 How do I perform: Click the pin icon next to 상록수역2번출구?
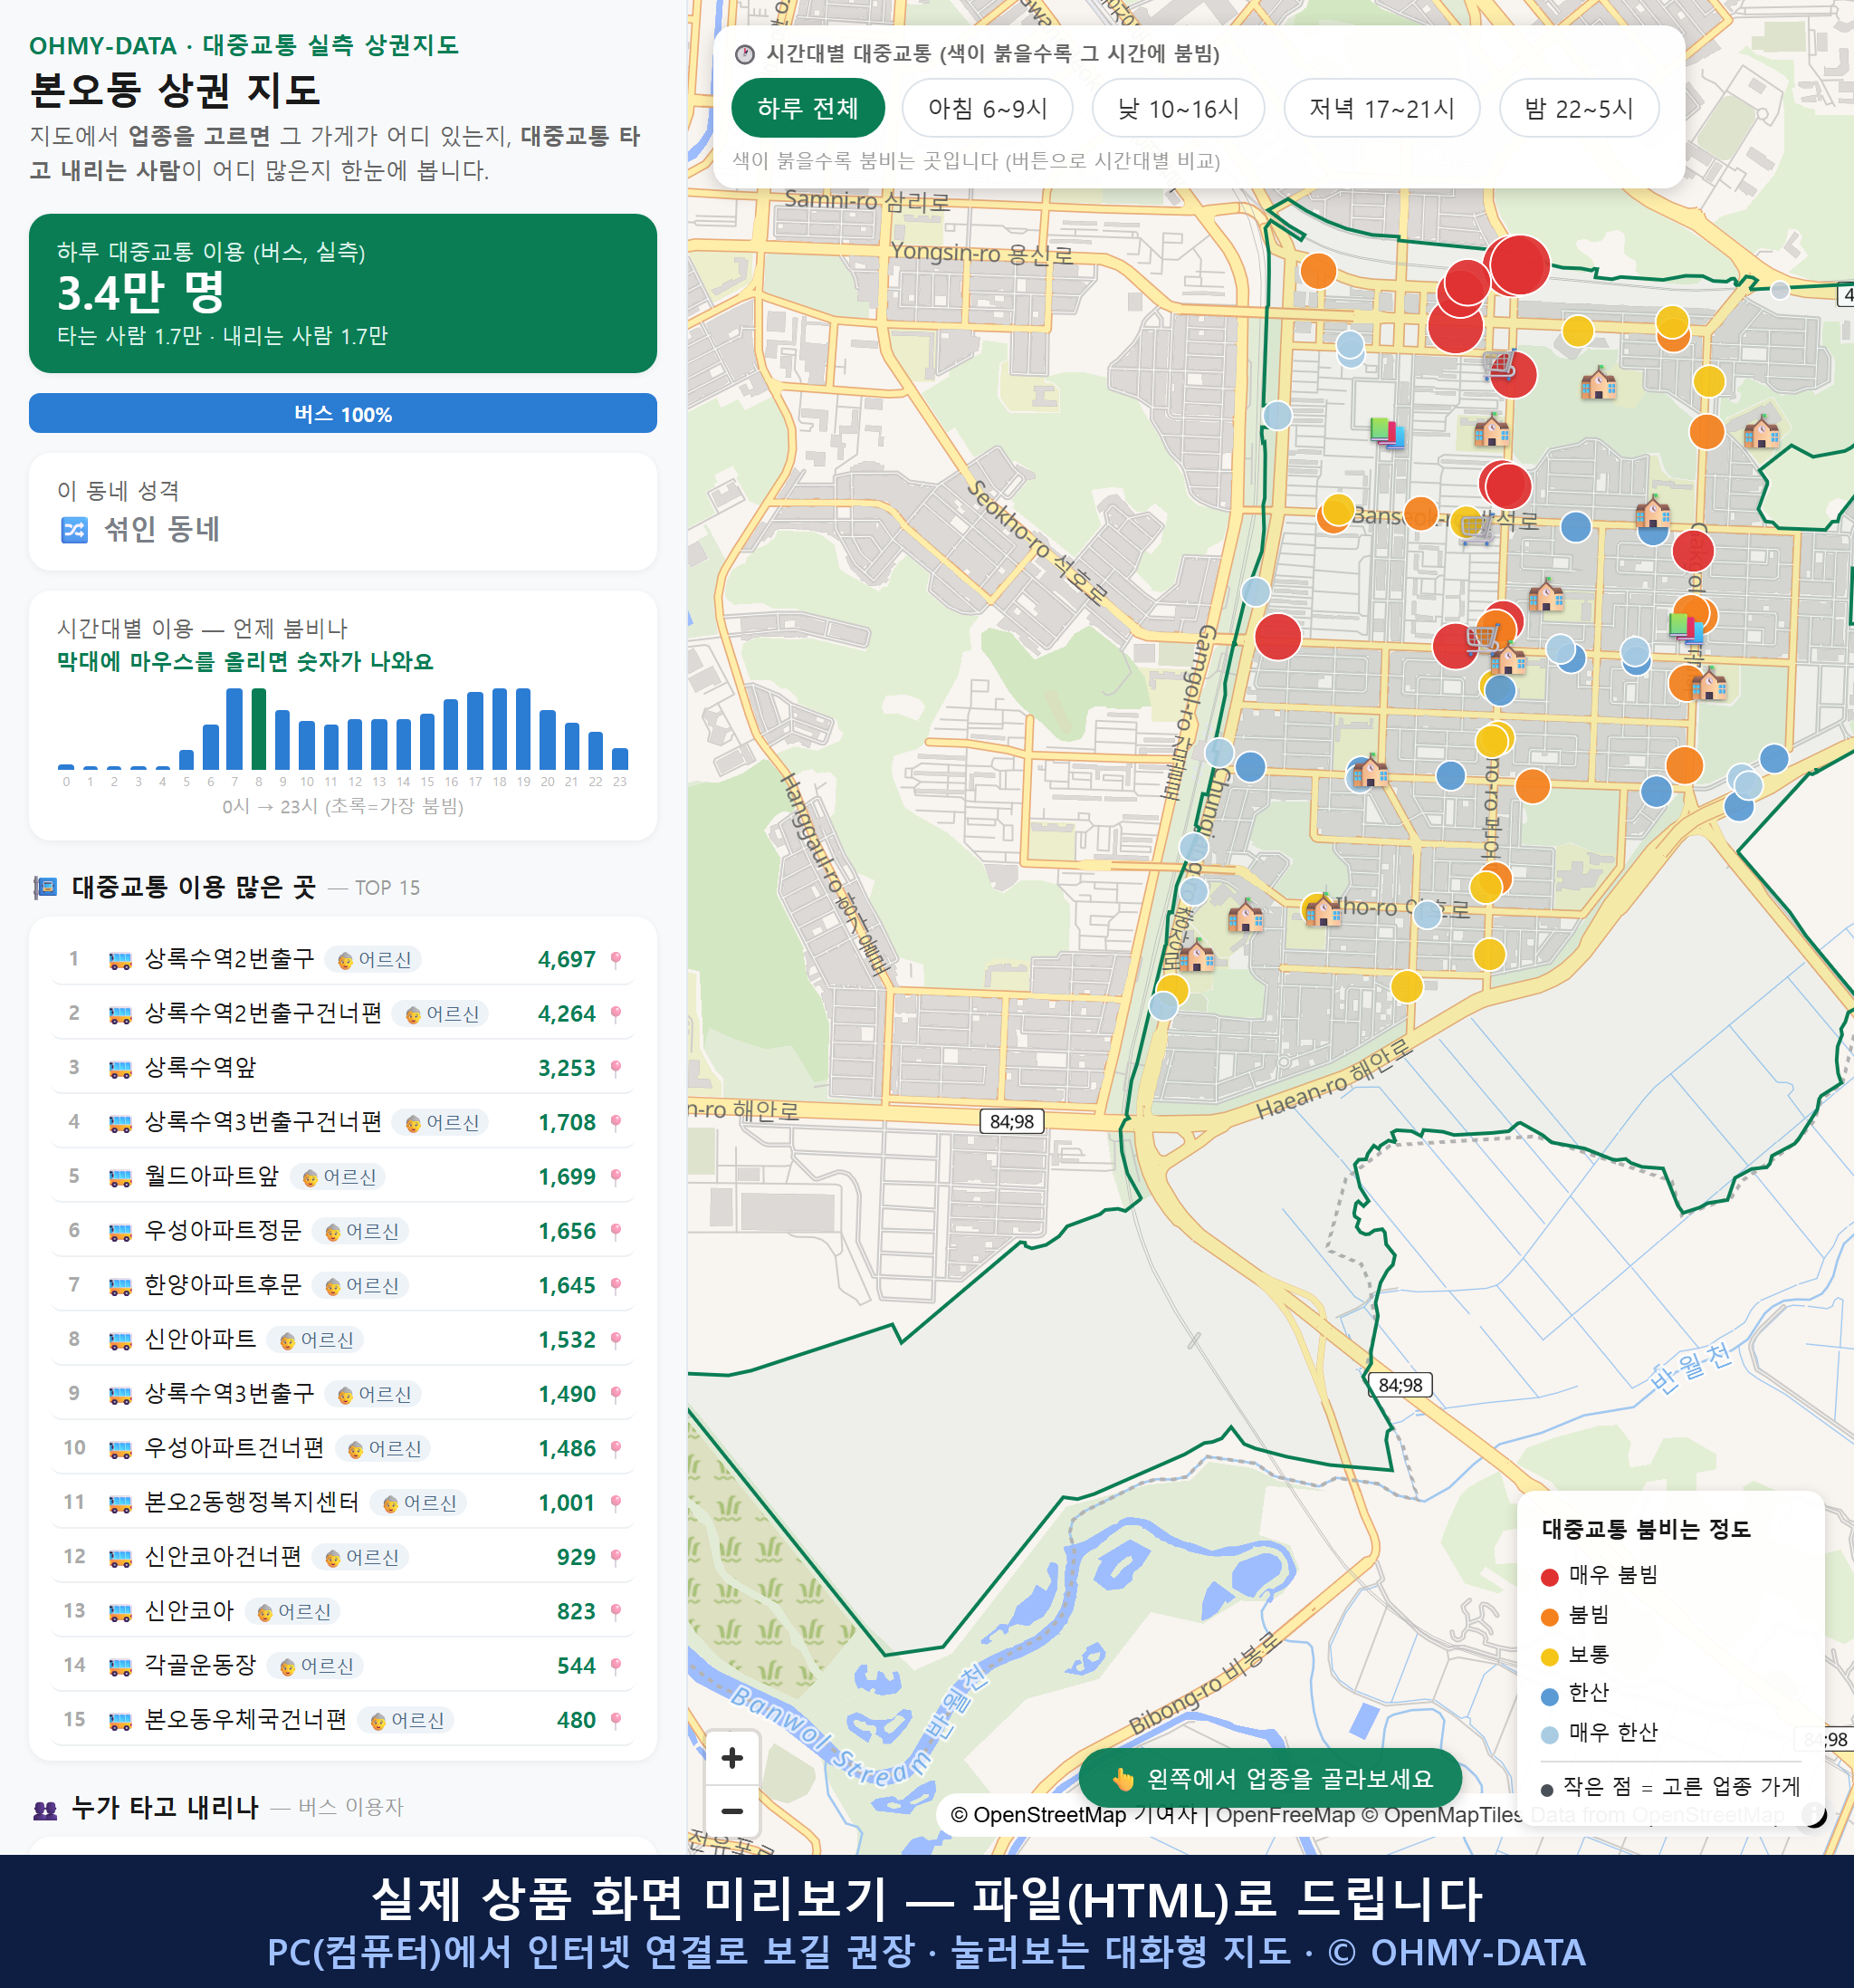tap(616, 960)
